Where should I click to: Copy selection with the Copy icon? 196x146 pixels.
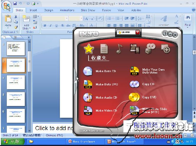point(16,22)
